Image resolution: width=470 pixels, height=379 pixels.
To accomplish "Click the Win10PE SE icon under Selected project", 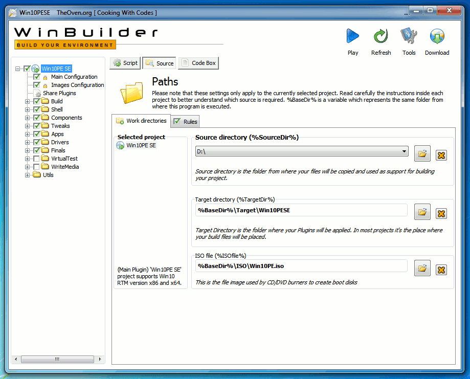I will coord(120,145).
